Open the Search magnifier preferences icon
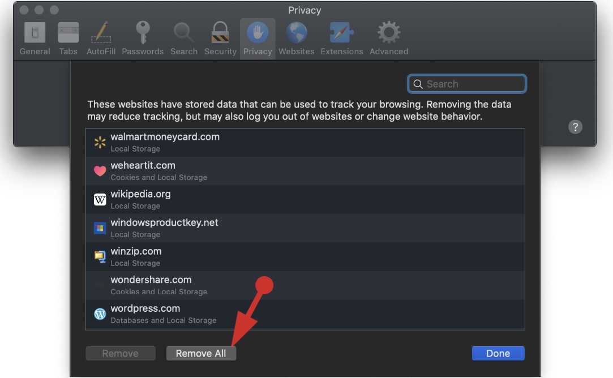613x378 pixels. 183,32
